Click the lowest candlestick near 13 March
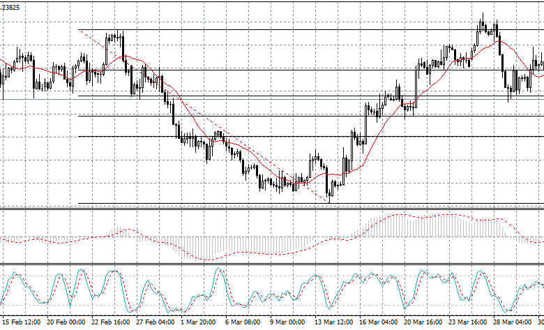The image size is (544, 330). click(x=328, y=196)
